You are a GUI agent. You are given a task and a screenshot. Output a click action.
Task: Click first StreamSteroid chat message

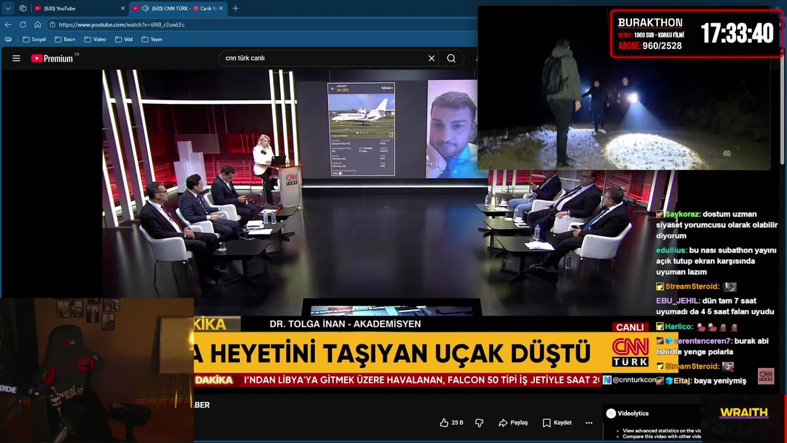696,287
